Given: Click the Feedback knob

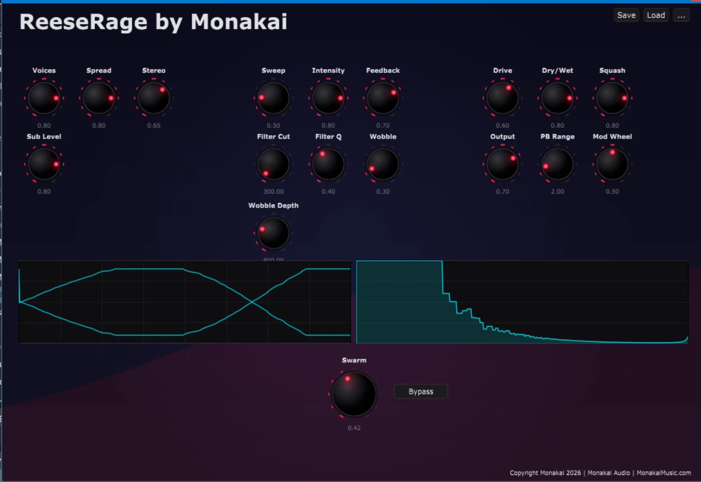Looking at the screenshot, I should [x=383, y=98].
